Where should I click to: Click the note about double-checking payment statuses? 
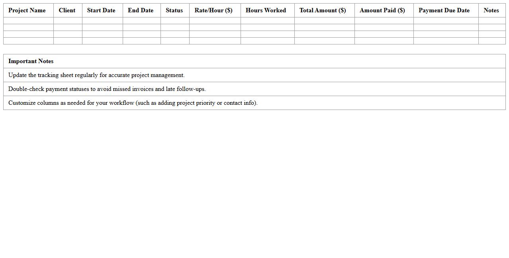click(x=107, y=89)
